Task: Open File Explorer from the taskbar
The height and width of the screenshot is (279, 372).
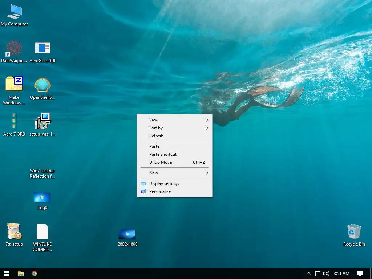Action: coord(21,274)
